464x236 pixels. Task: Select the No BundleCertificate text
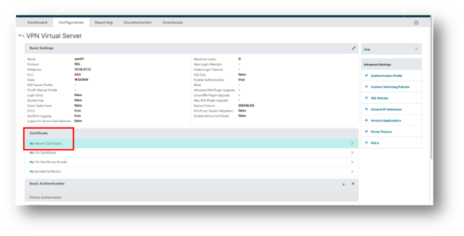45,172
